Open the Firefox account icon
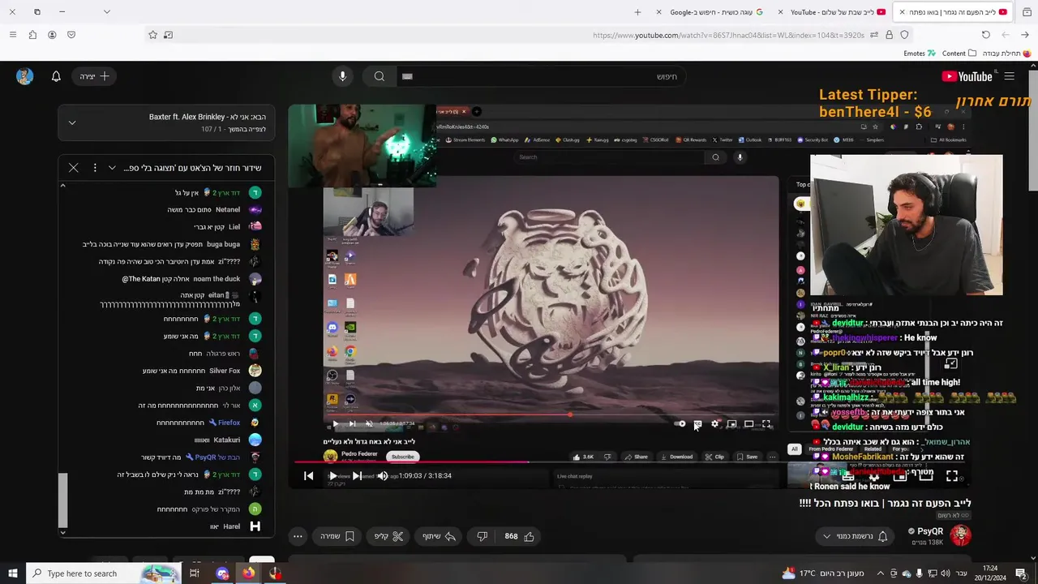The height and width of the screenshot is (584, 1038). pos(52,35)
